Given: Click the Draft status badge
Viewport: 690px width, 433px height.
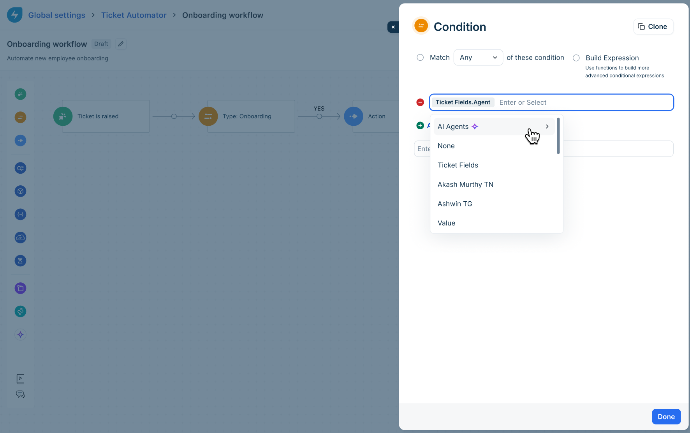Looking at the screenshot, I should 101,44.
